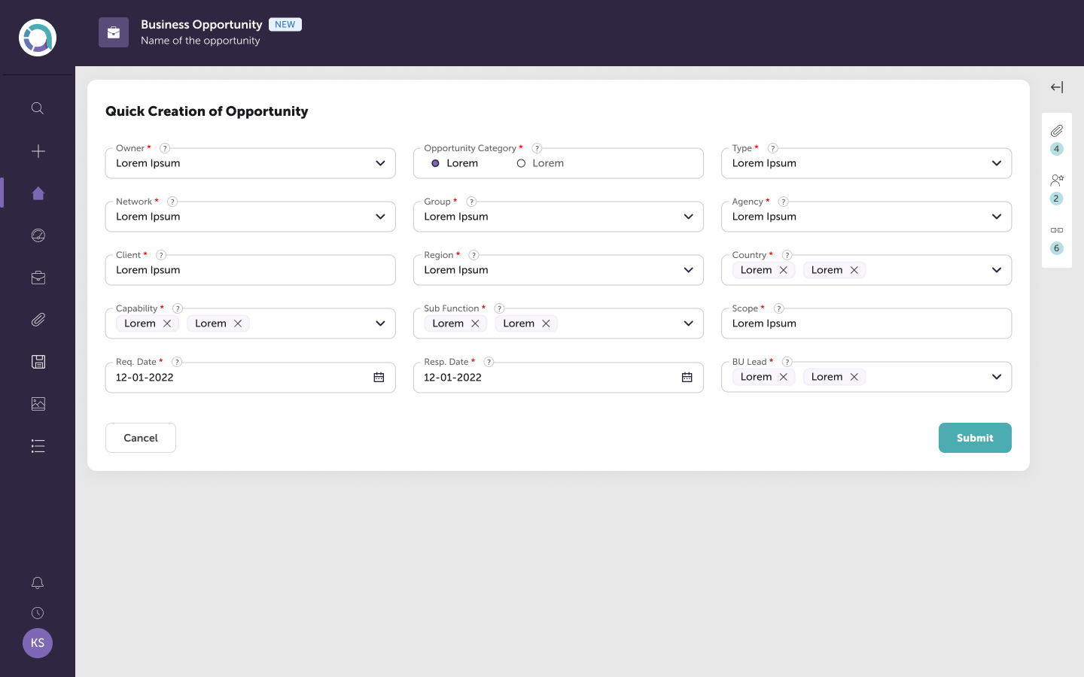The width and height of the screenshot is (1084, 677).
Task: Collapse the right side panel arrow
Action: 1056,87
